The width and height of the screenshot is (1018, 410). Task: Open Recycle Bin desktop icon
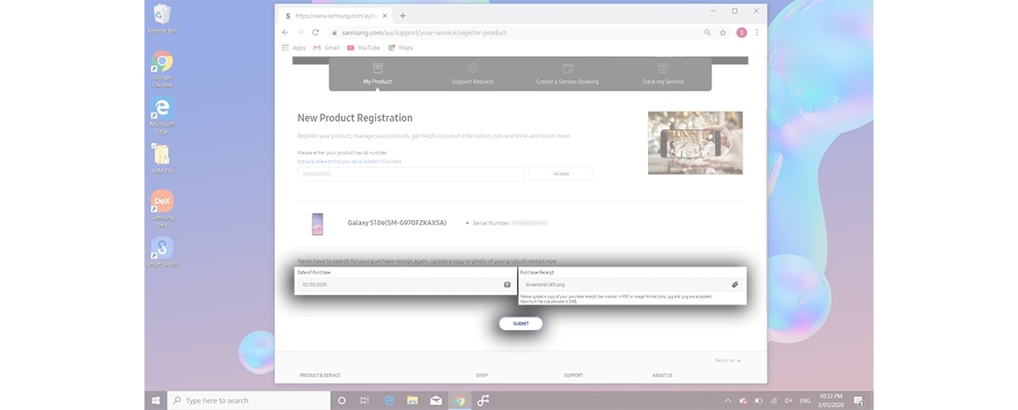162,18
